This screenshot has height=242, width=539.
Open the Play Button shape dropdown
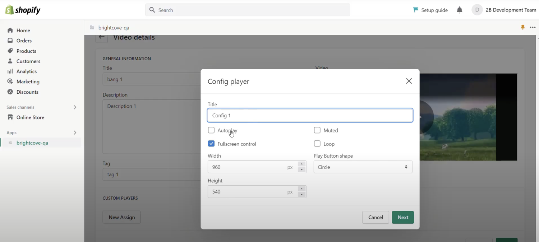(363, 167)
